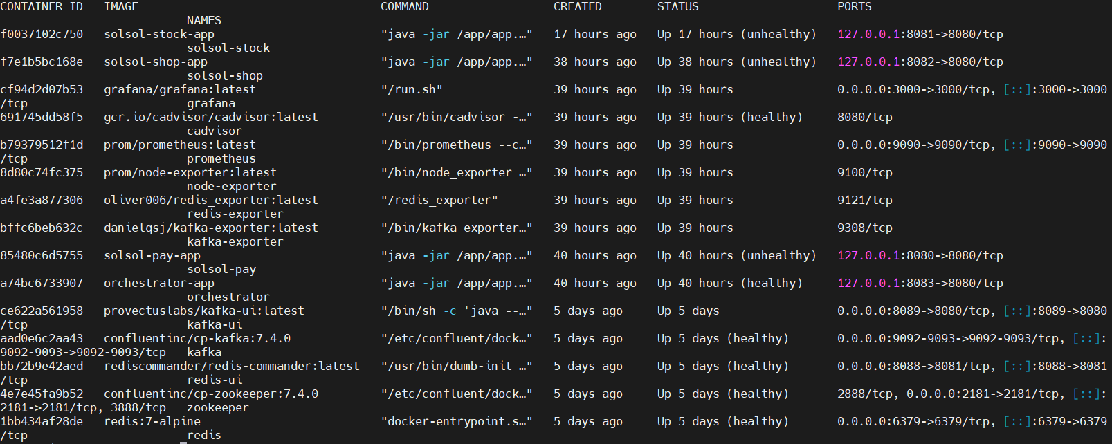Click container name zookeeper
This screenshot has height=444, width=1112.
click(x=218, y=408)
